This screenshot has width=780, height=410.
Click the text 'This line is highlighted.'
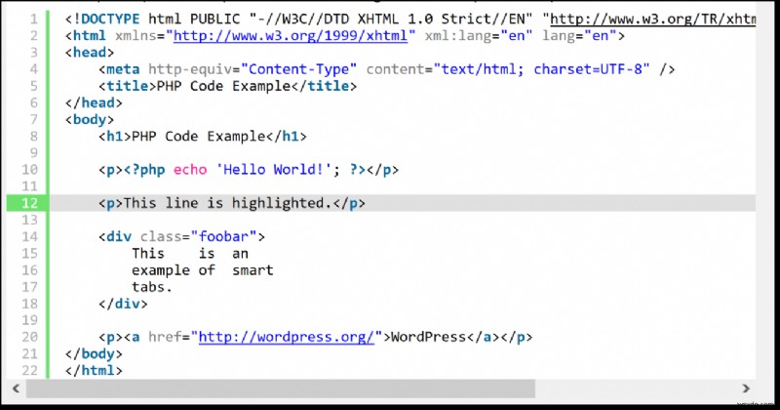pyautogui.click(x=227, y=203)
